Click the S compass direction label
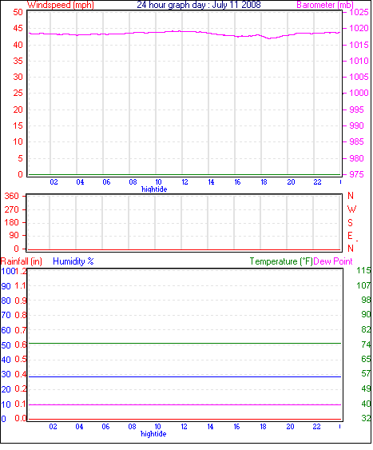Screen dimensions: 373x450 pos(350,223)
